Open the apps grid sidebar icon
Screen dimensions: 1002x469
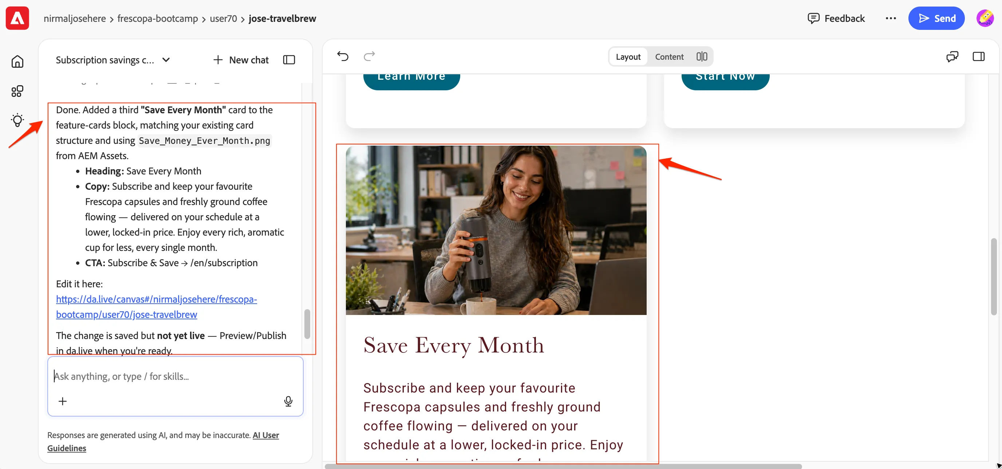pyautogui.click(x=17, y=91)
